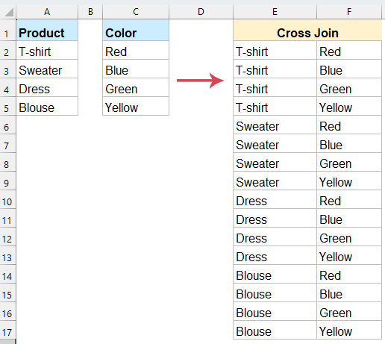The image size is (385, 344).
Task: Select Green cell in column C
Action: pyautogui.click(x=136, y=87)
